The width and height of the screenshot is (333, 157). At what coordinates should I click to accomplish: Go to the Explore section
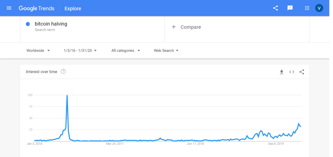click(73, 9)
